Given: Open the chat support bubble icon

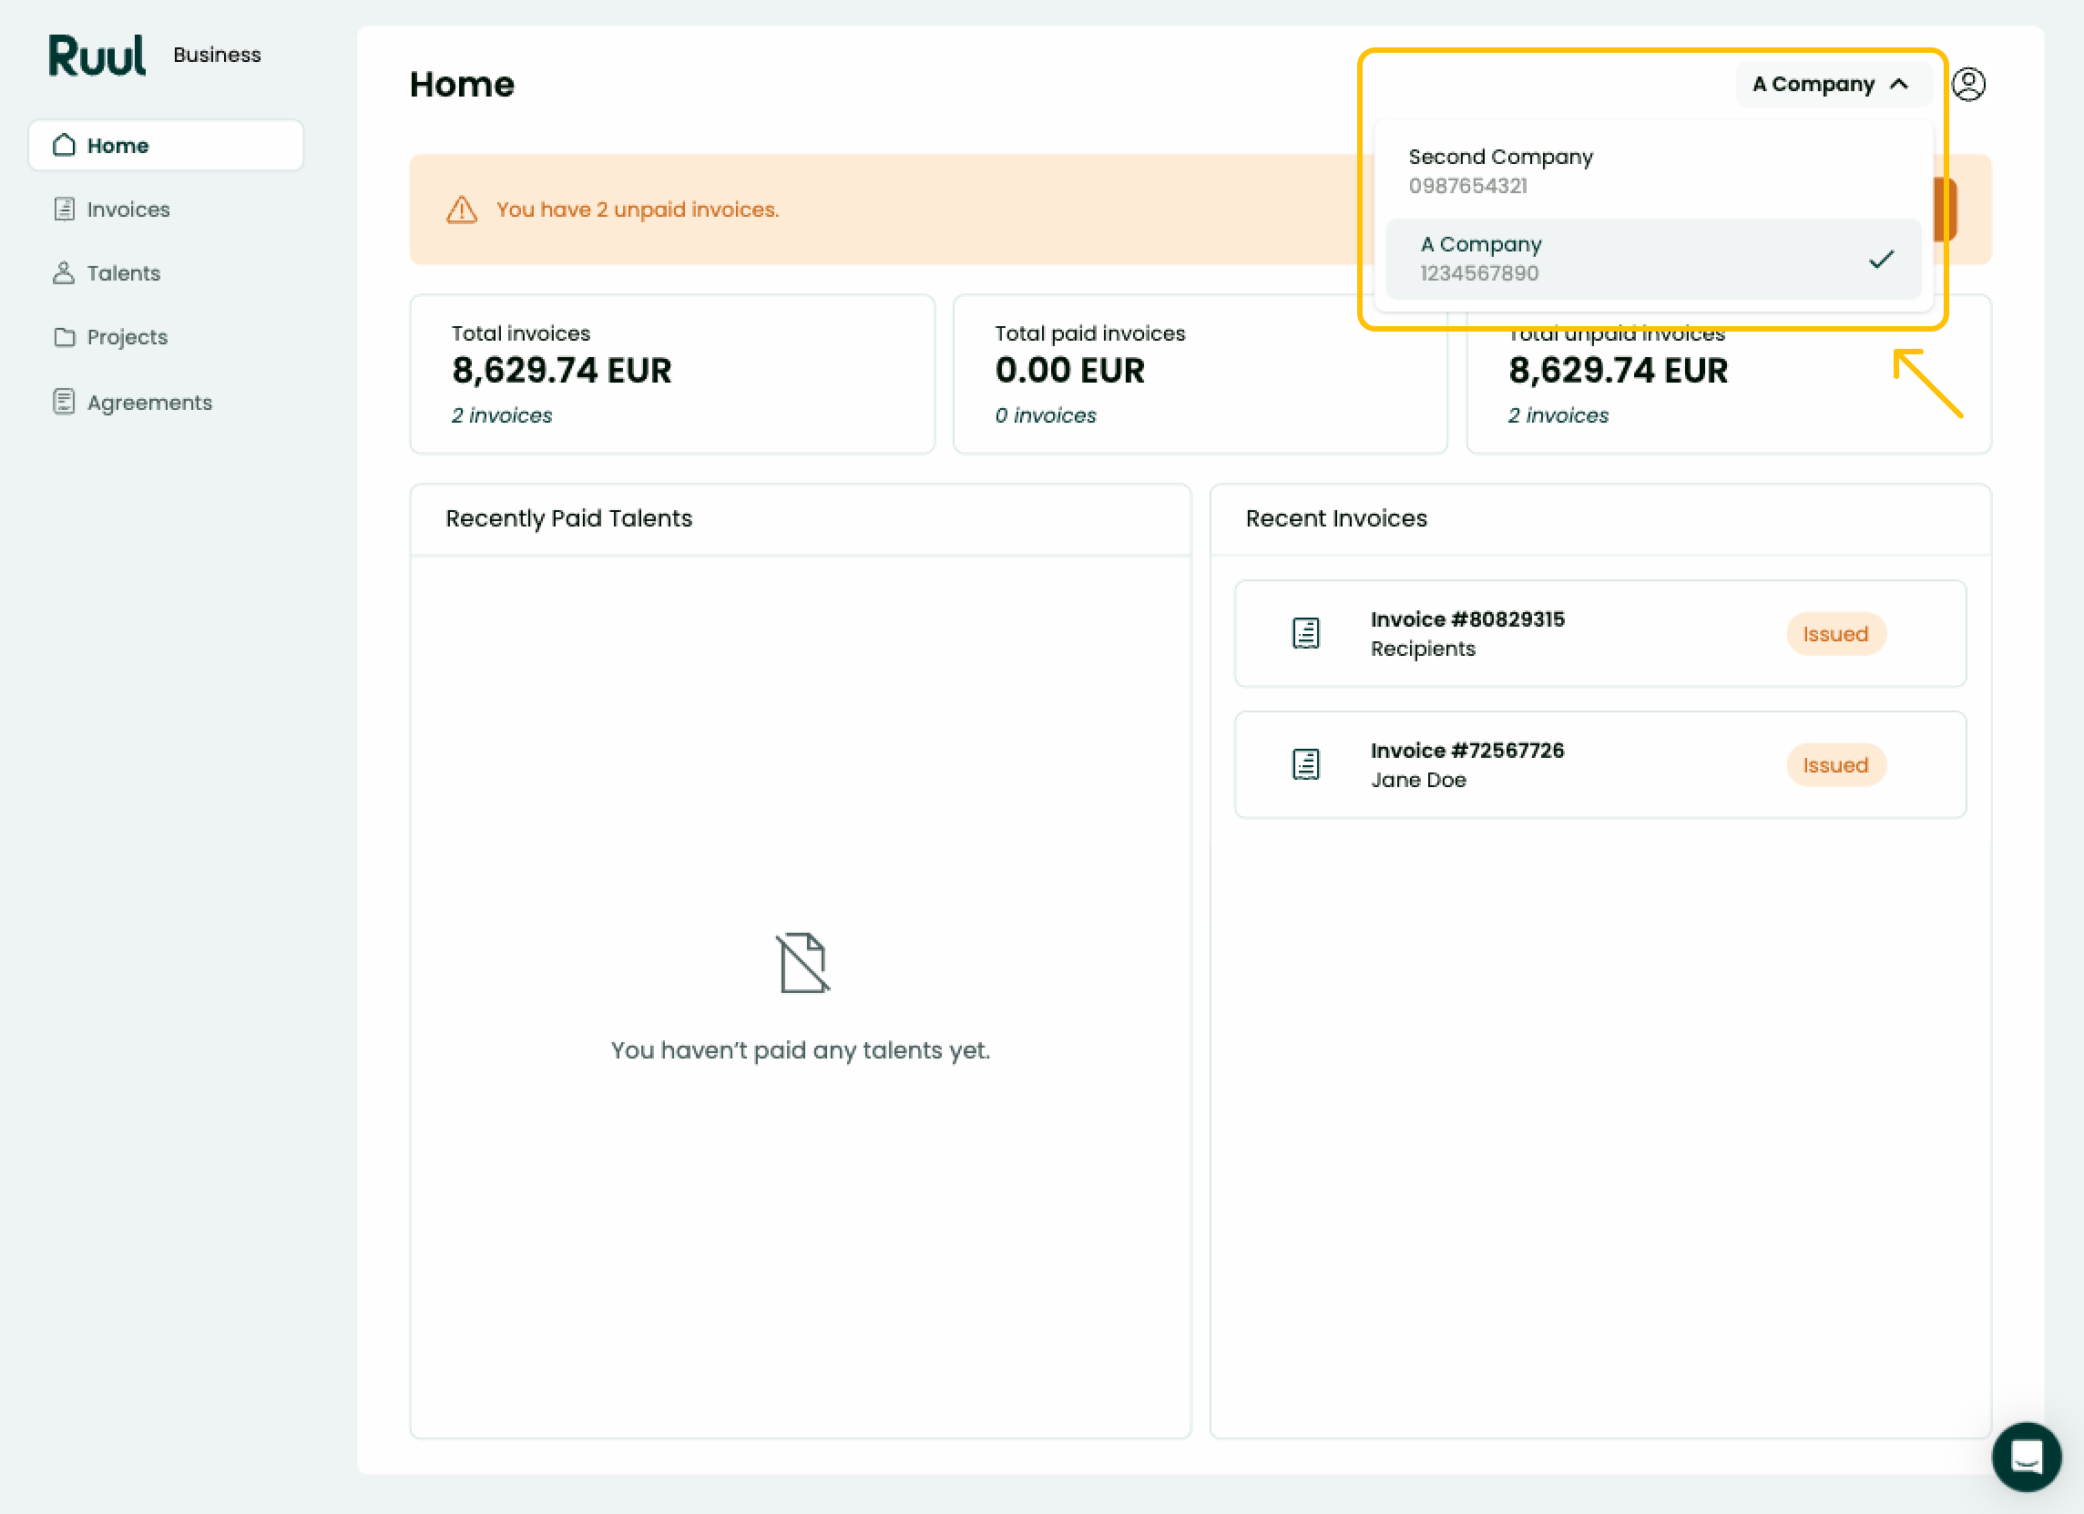Looking at the screenshot, I should pos(2026,1457).
